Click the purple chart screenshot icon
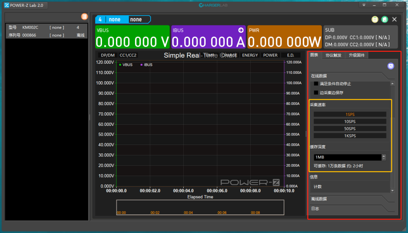This screenshot has width=408, height=233. click(x=390, y=66)
